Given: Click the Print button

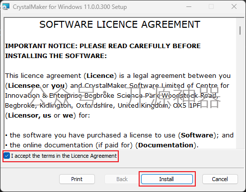Looking at the screenshot, I should (77, 179).
